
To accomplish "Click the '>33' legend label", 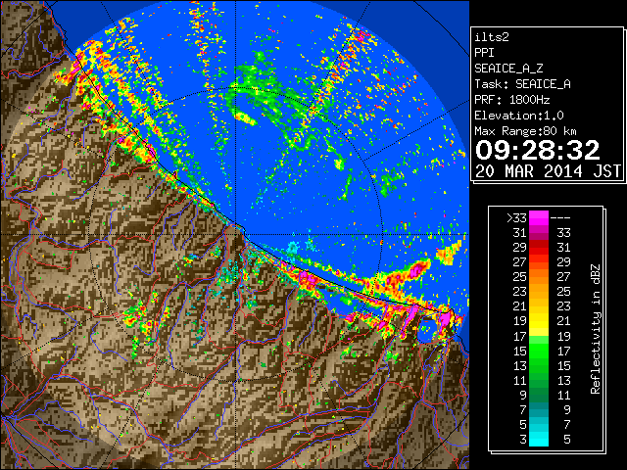I will [516, 218].
